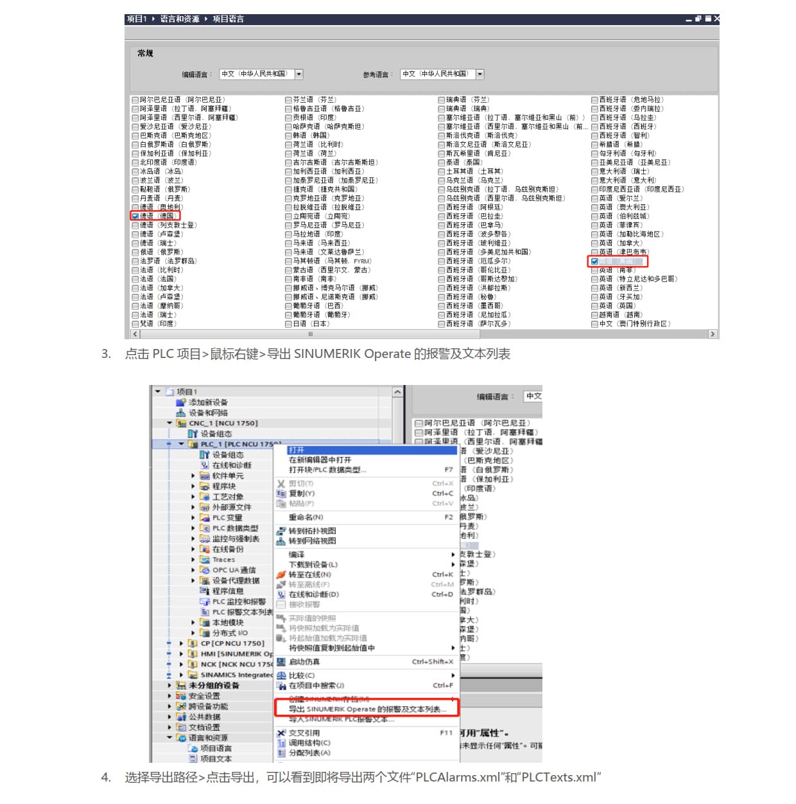This screenshot has height=804, width=796.
Task: Click the 监控与强制表 folder icon
Action: pyautogui.click(x=205, y=539)
